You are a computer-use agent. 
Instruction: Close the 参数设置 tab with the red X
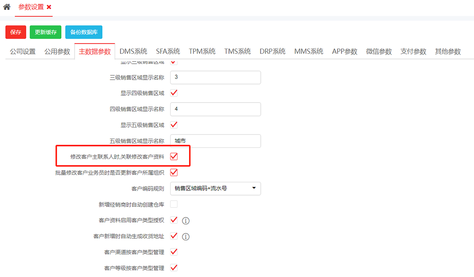point(49,7)
